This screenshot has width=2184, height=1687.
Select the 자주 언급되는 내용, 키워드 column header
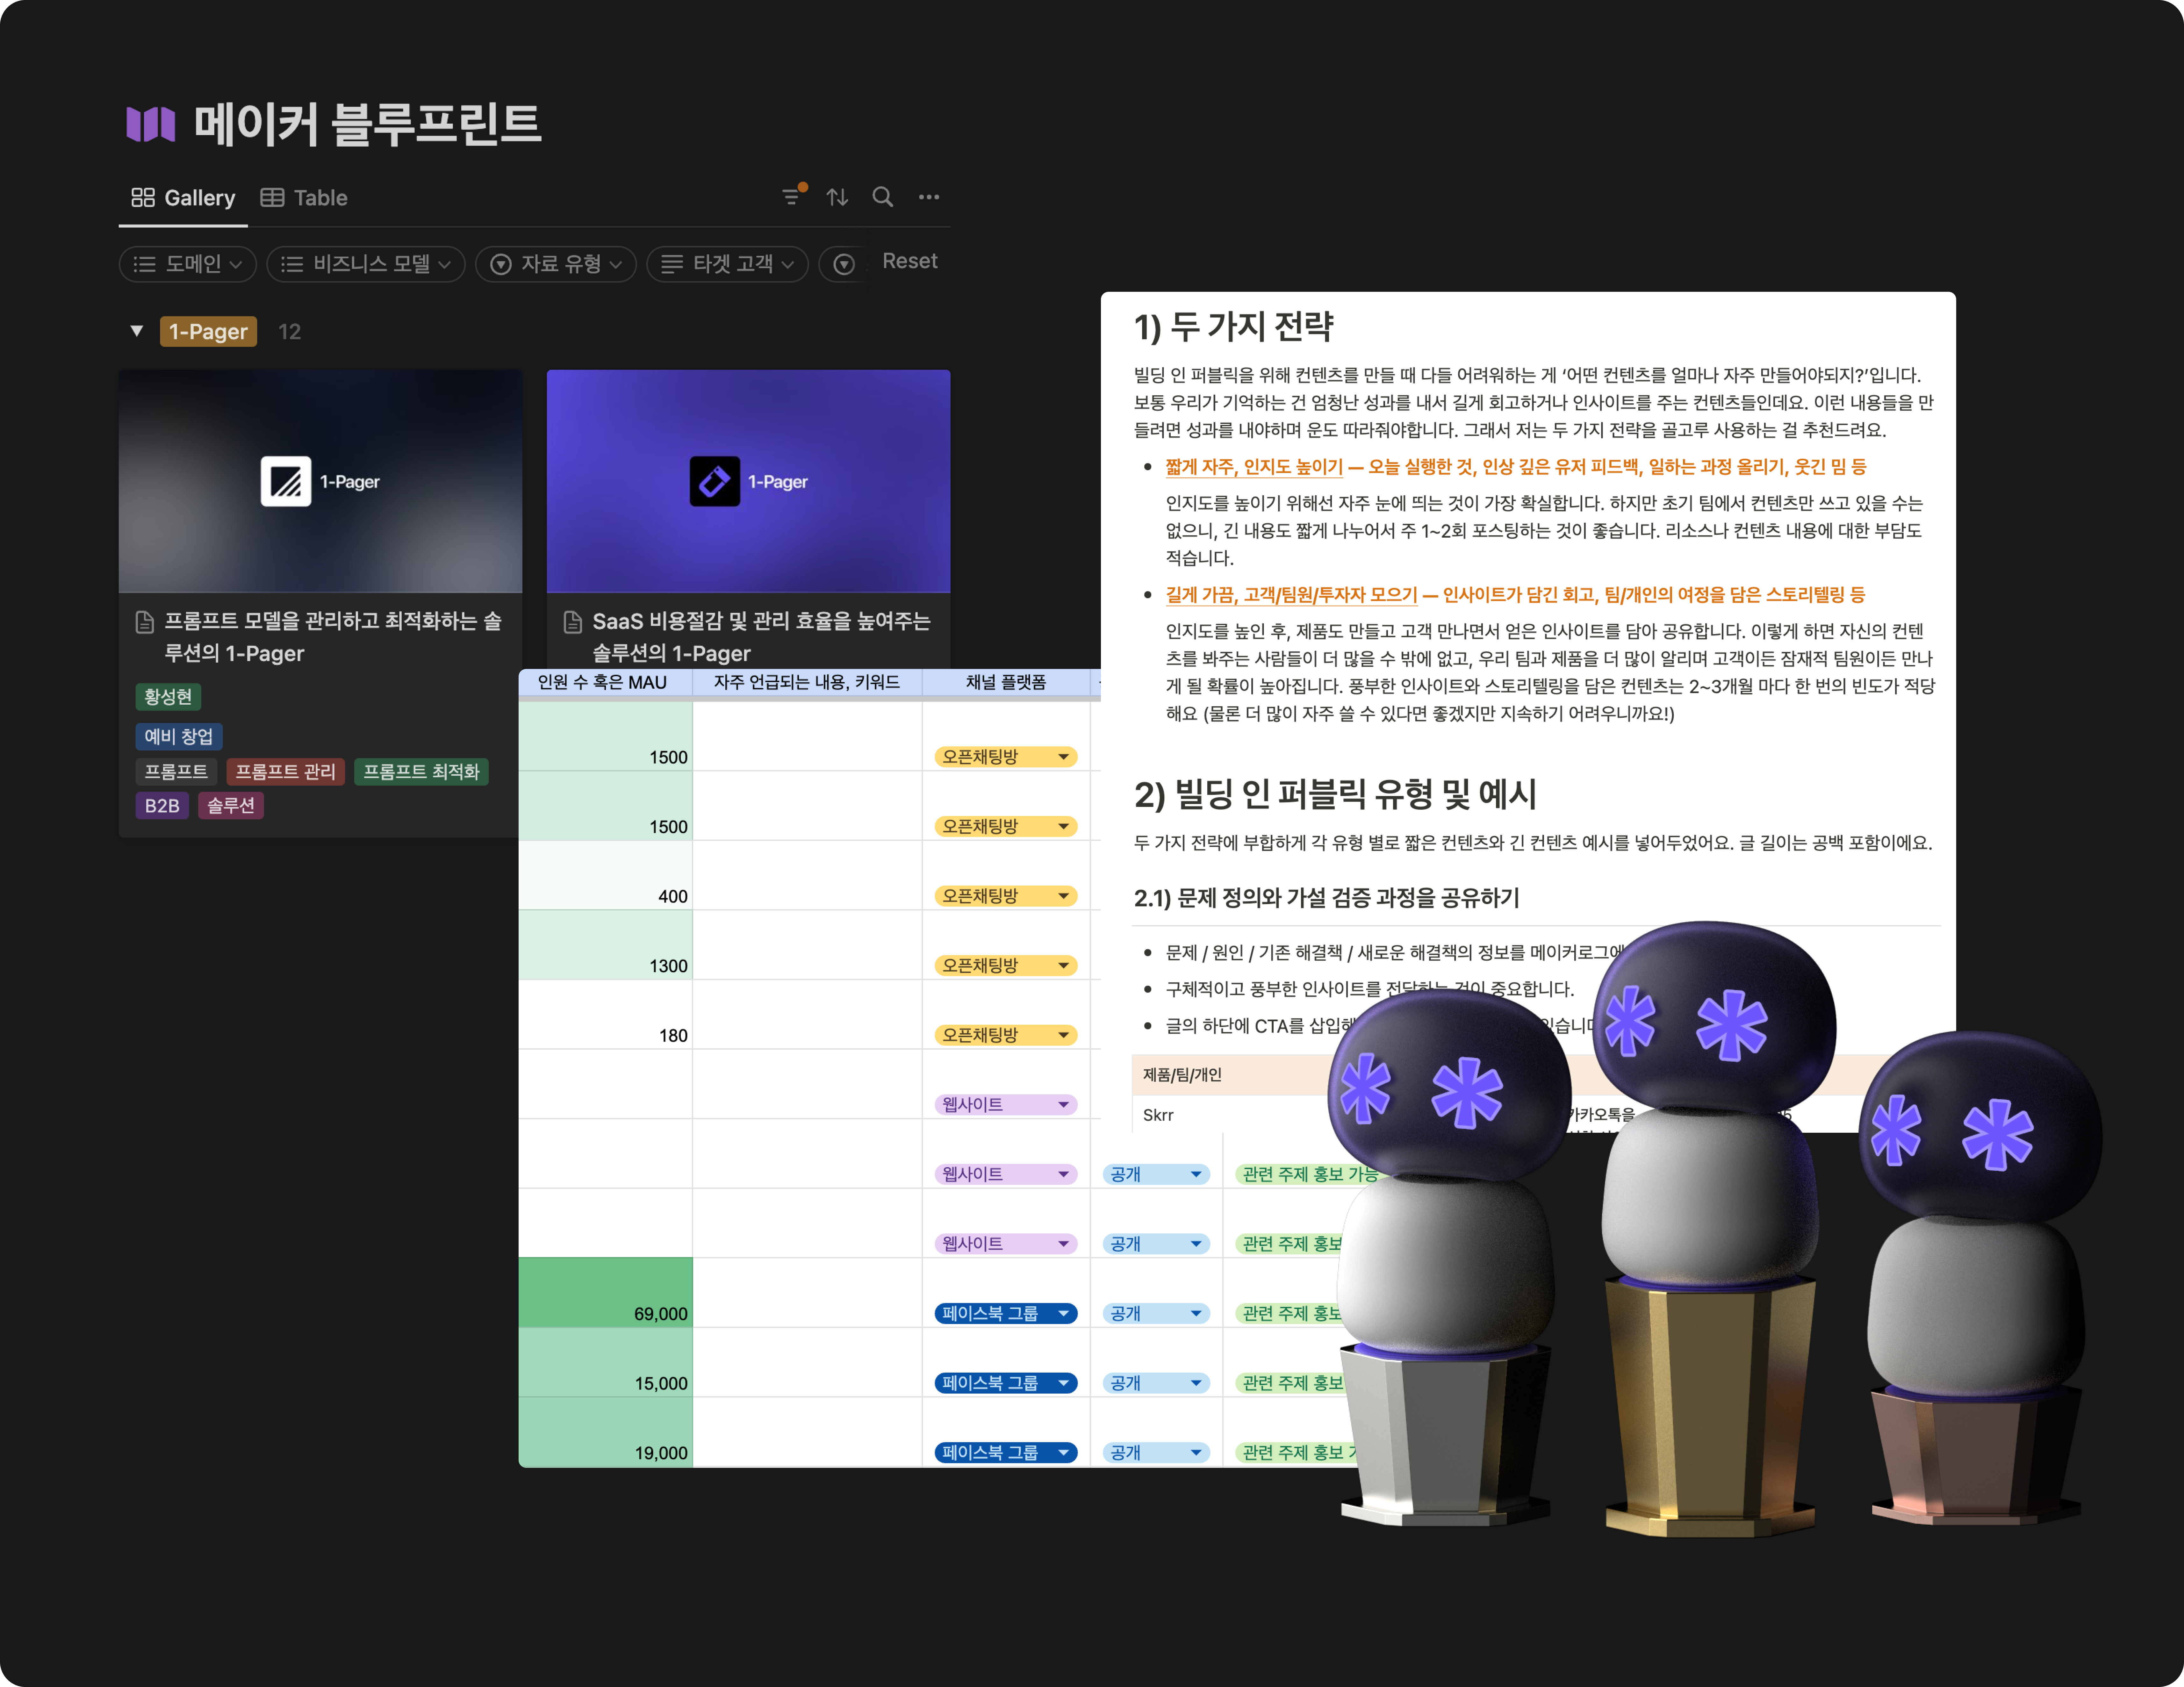click(x=807, y=682)
